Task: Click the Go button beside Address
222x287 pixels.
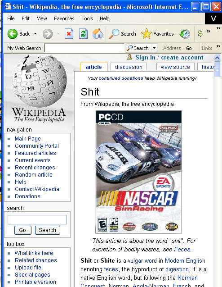Action: [x=189, y=48]
